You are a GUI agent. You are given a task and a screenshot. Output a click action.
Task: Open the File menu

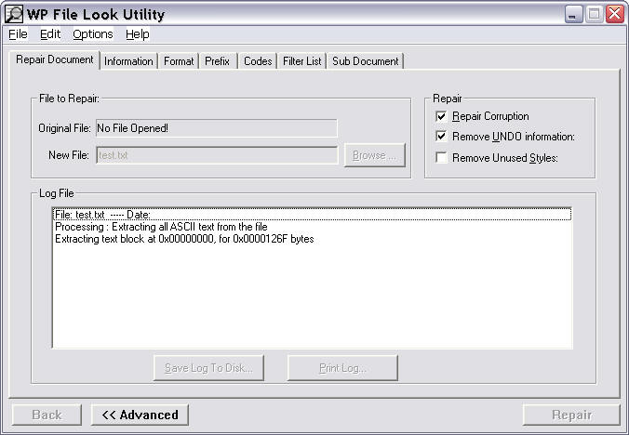(18, 34)
